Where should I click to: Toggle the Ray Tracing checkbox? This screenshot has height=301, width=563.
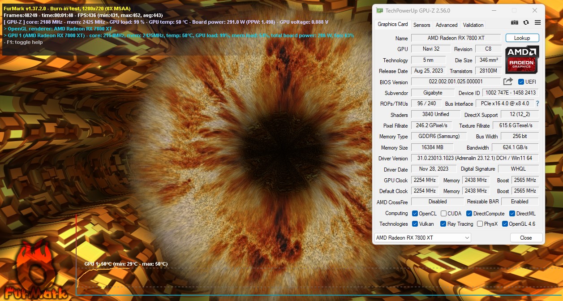(443, 224)
